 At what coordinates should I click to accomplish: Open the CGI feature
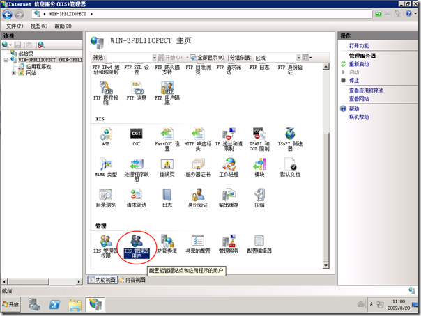(x=137, y=136)
